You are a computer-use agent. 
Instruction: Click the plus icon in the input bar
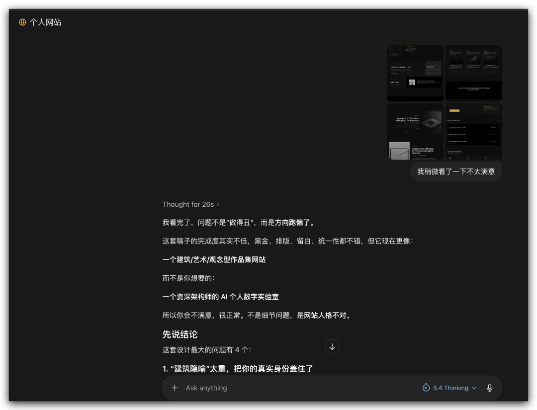point(175,388)
